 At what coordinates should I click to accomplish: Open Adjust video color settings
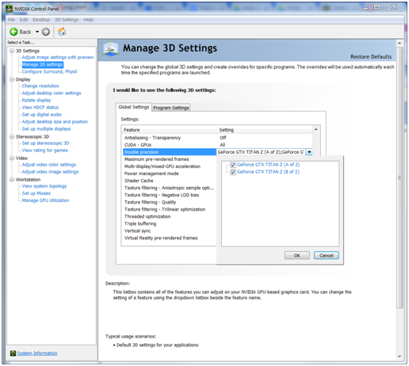(49, 165)
